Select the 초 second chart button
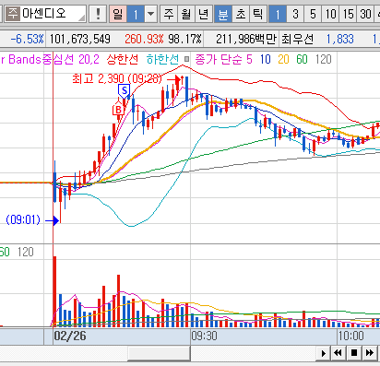Screen dimensions: 380x366 (241, 14)
